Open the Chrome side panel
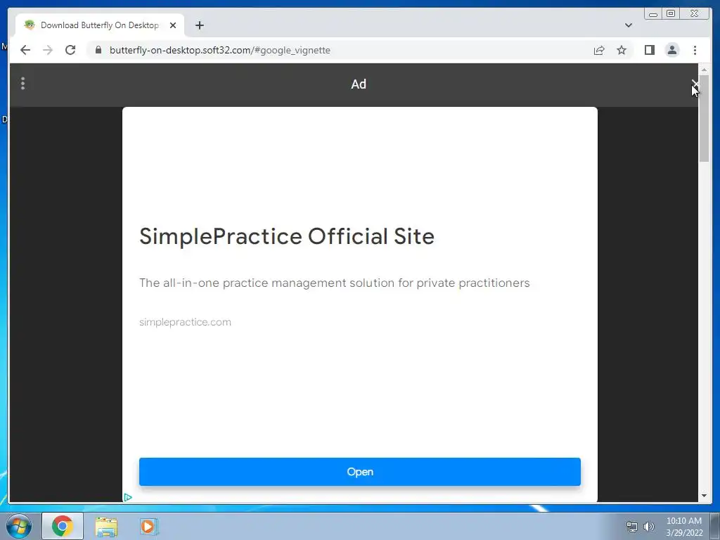 click(x=649, y=50)
